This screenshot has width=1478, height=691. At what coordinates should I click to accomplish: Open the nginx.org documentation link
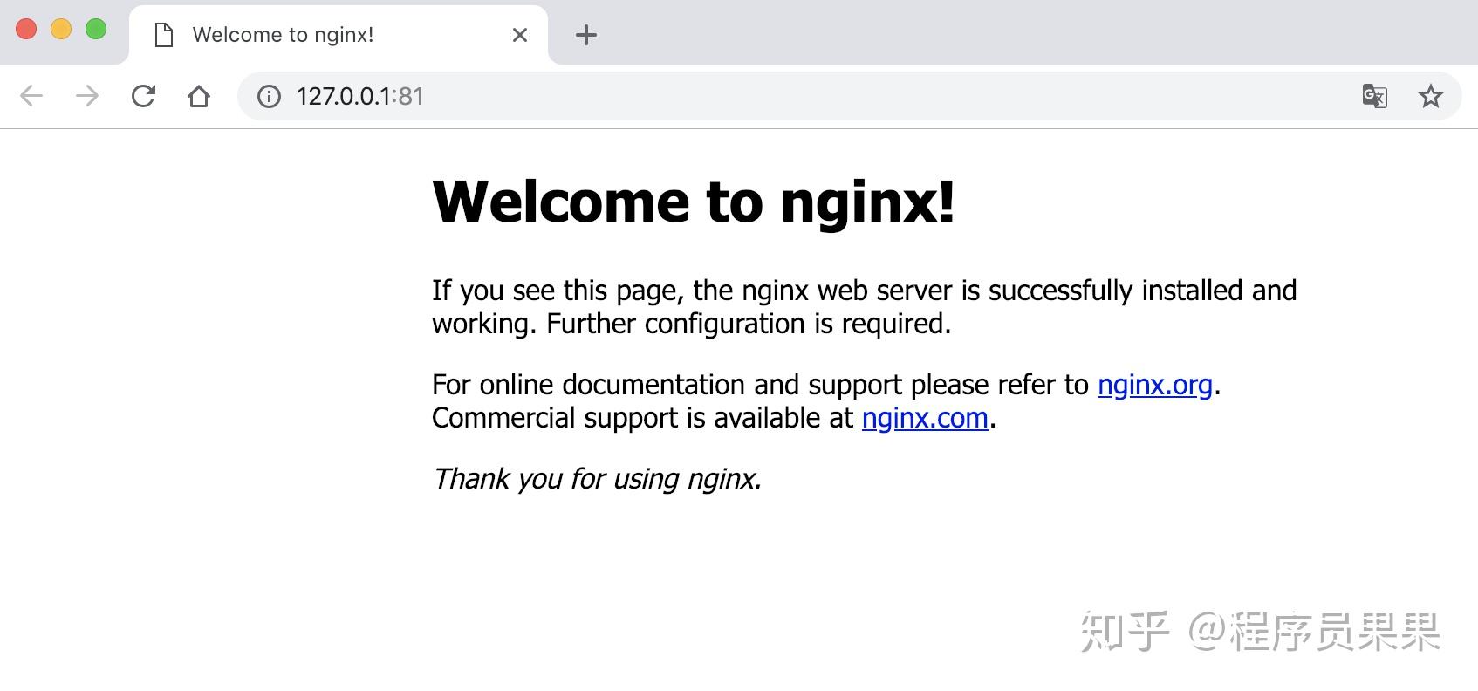click(1155, 385)
